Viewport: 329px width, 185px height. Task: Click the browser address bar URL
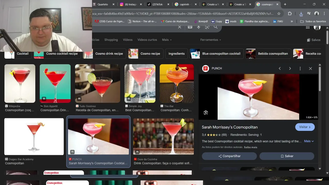pyautogui.click(x=183, y=14)
